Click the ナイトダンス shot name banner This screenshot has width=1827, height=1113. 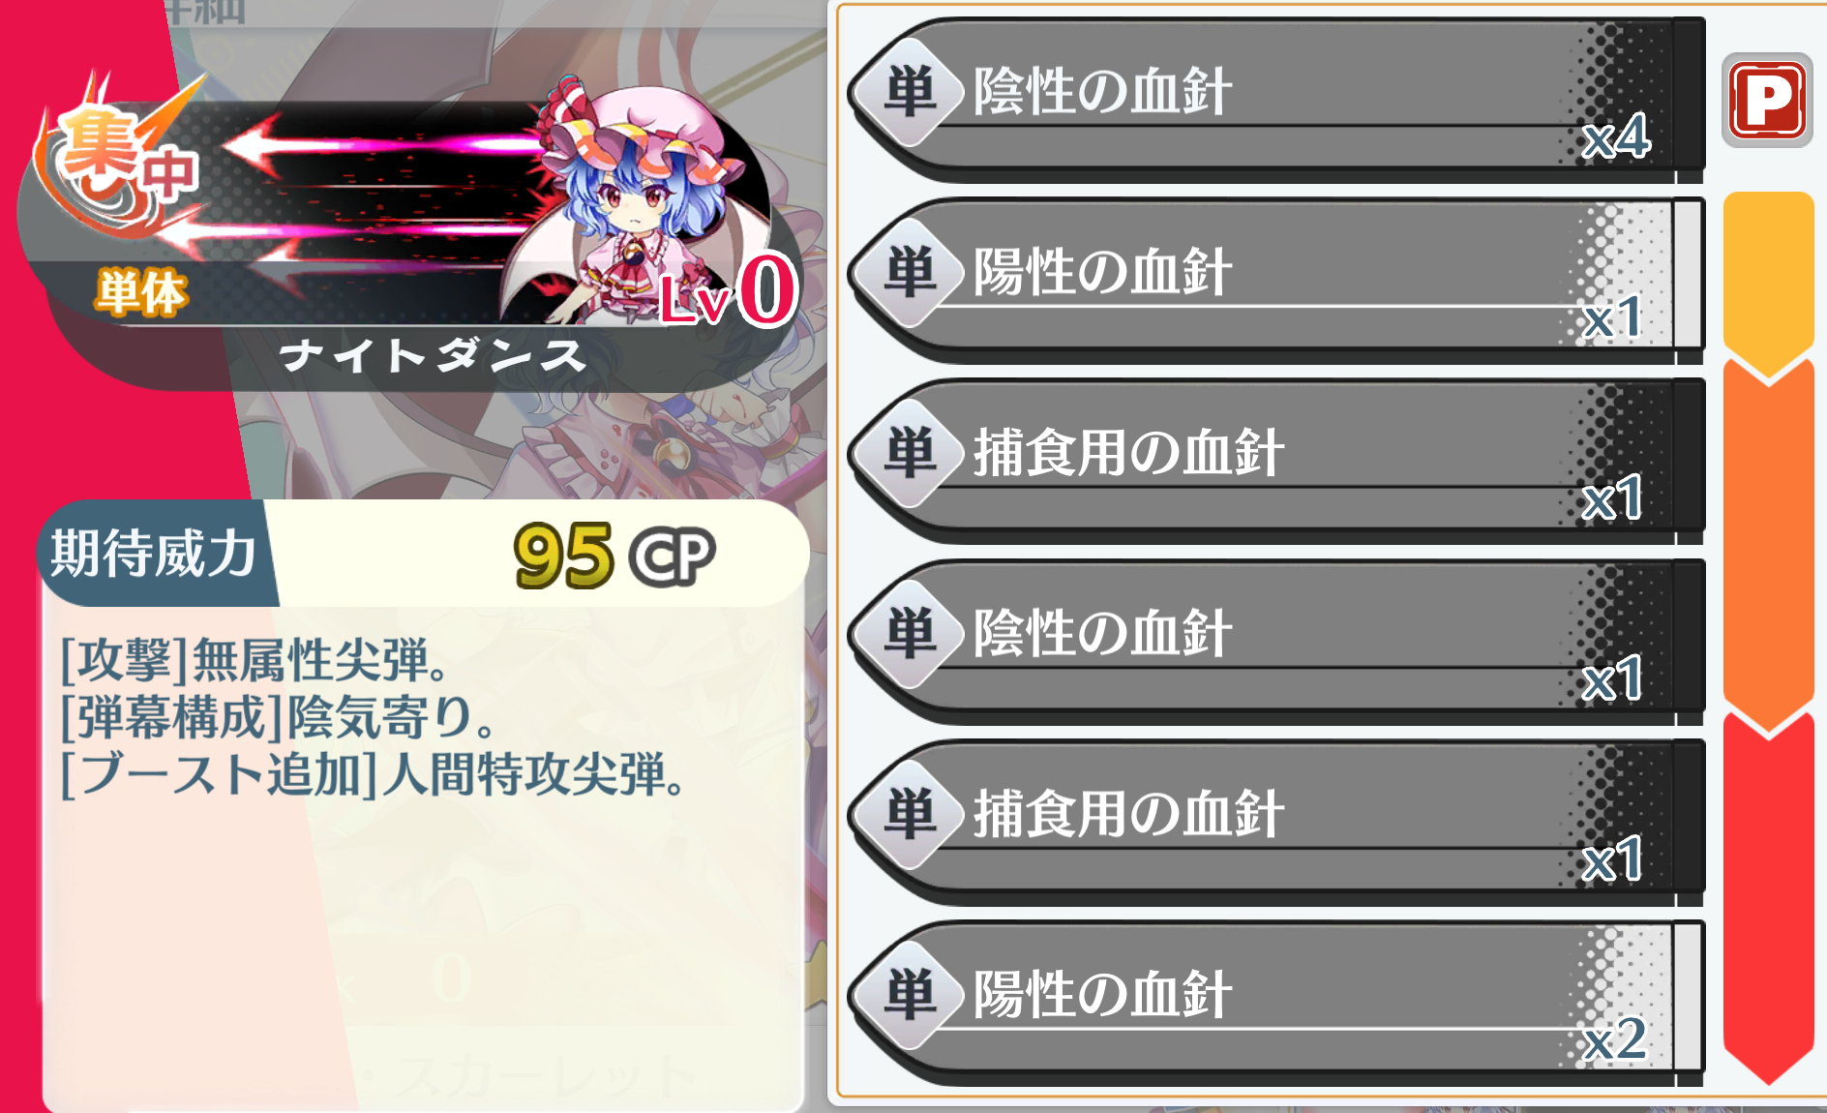coord(432,355)
